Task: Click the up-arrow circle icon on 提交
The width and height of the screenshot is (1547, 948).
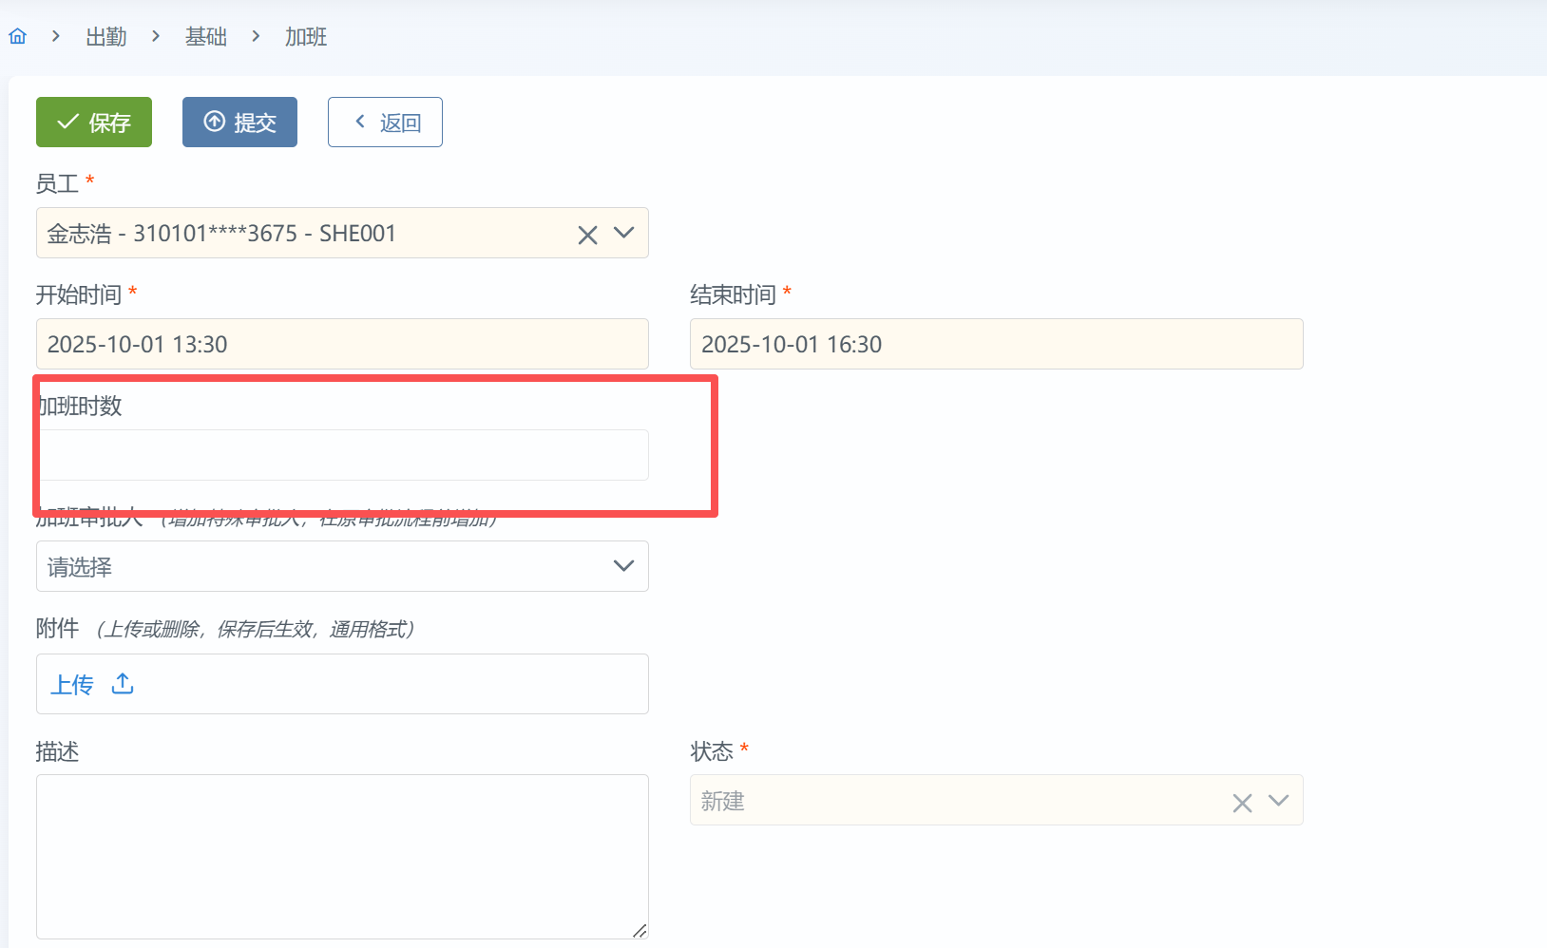Action: pyautogui.click(x=215, y=122)
